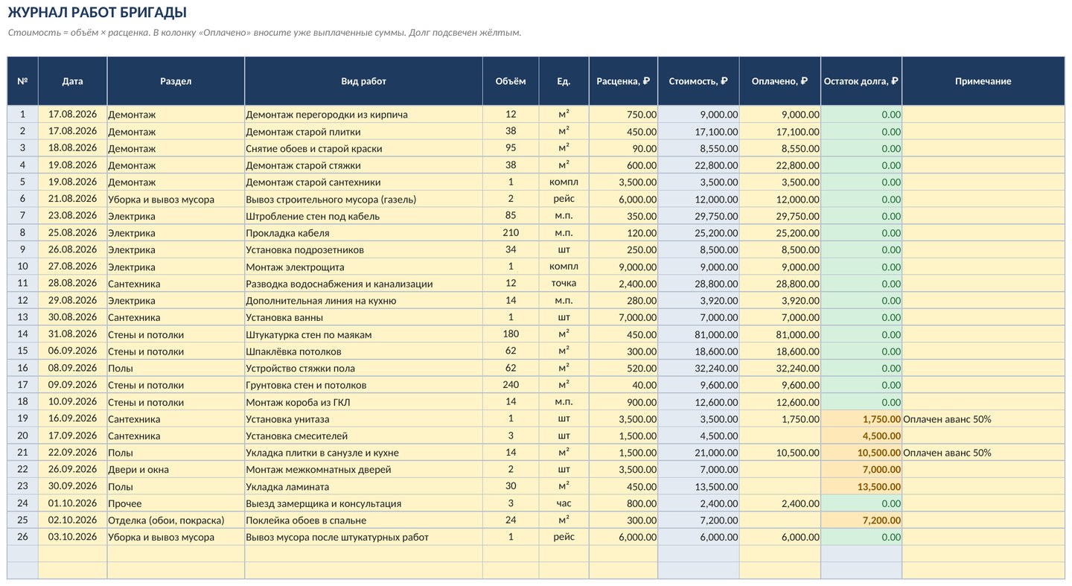Click 'Штукатурка стен по маякам' cell
Viewport: 1072px width, 586px height.
[x=363, y=334]
